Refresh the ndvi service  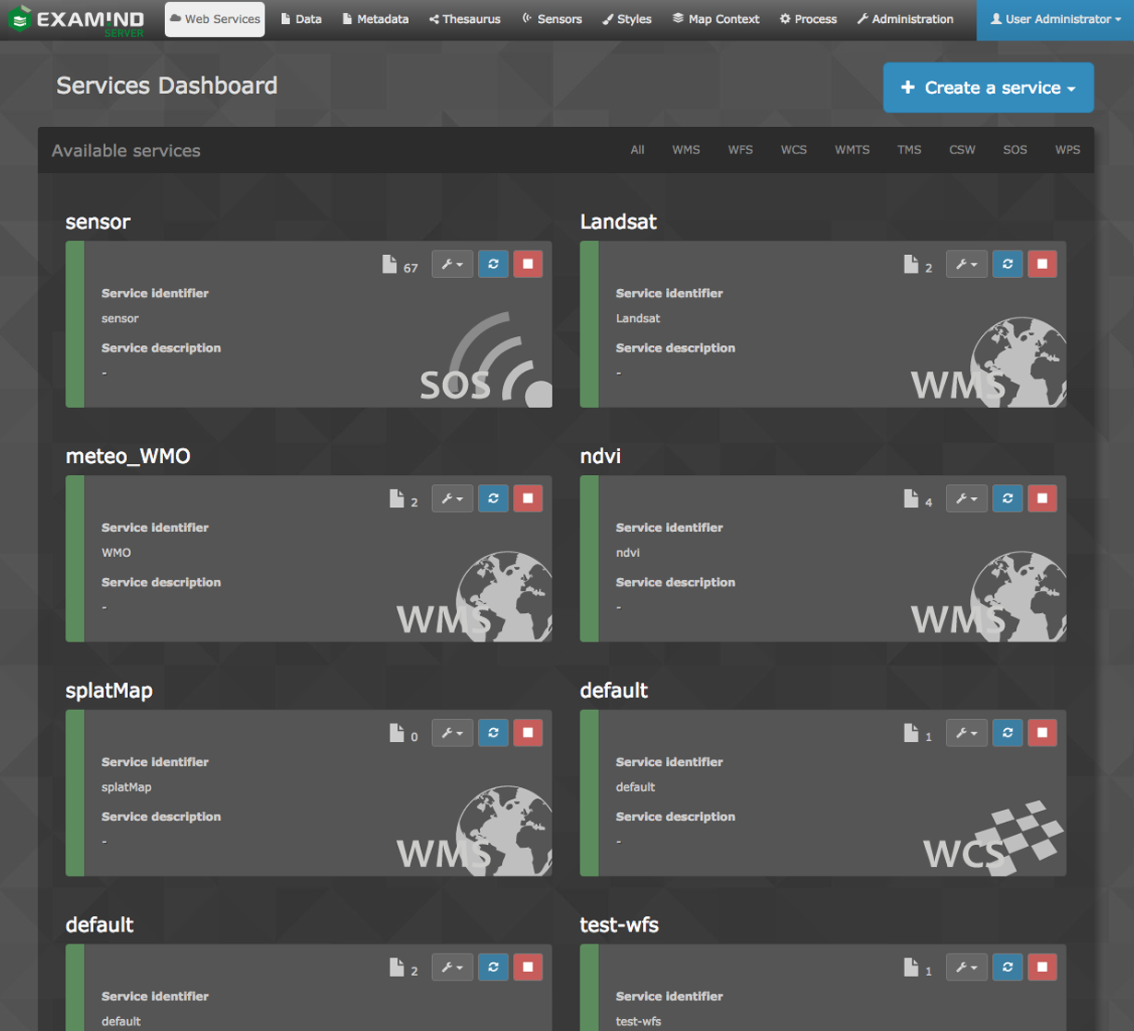1008,499
